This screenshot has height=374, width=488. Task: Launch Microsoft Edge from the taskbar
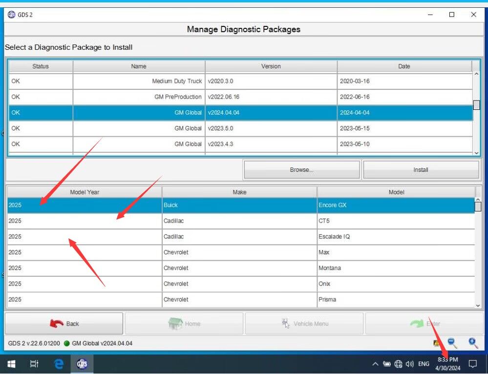click(x=59, y=364)
